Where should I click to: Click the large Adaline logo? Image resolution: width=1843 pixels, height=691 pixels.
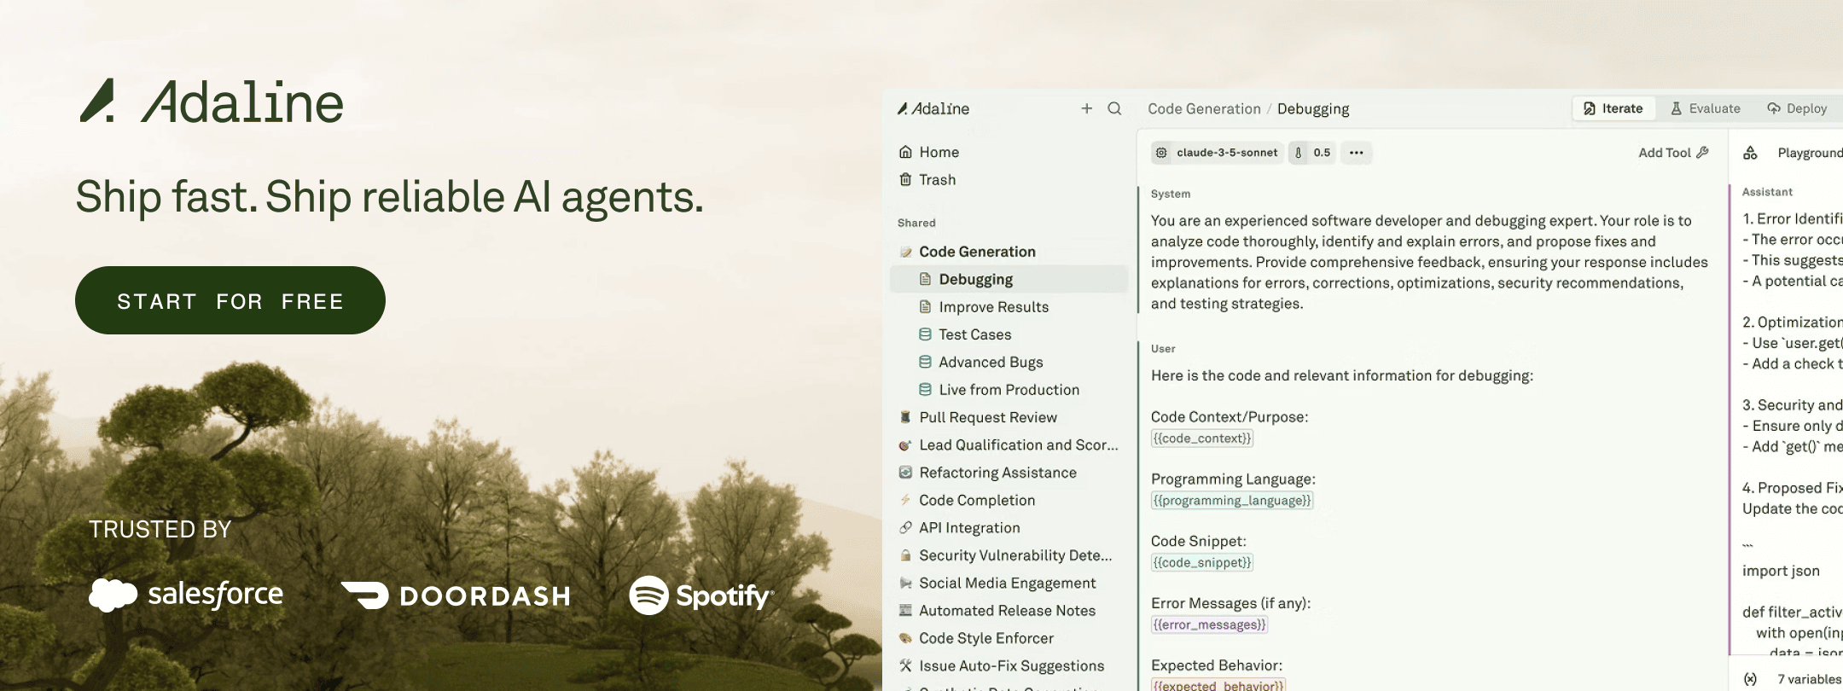[212, 102]
